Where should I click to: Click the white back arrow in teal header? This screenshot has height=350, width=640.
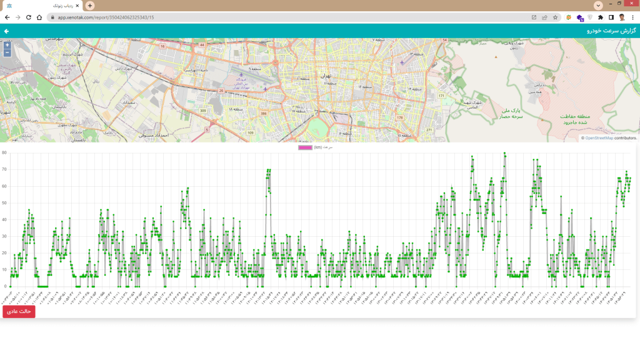coord(7,31)
